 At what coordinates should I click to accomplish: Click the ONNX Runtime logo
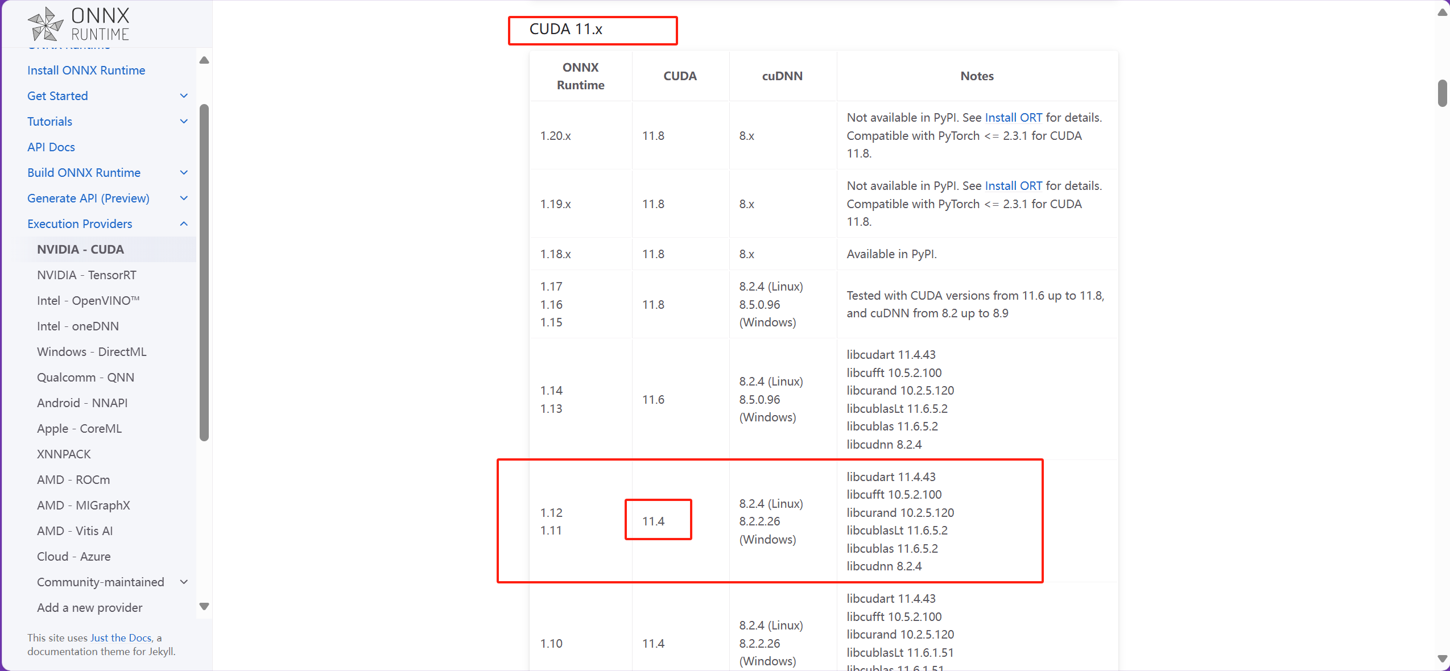pos(79,24)
